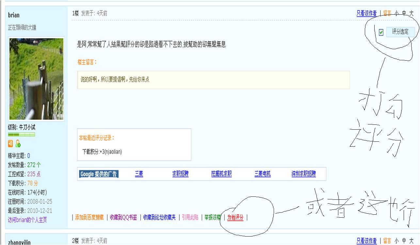The width and height of the screenshot is (420, 245).
Task: Click 引用此贴 to quote this post
Action: (190, 217)
